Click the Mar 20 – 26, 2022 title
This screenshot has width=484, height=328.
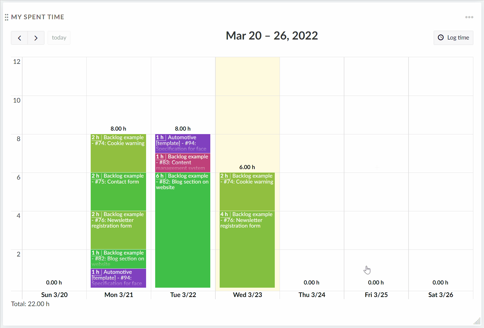272,36
